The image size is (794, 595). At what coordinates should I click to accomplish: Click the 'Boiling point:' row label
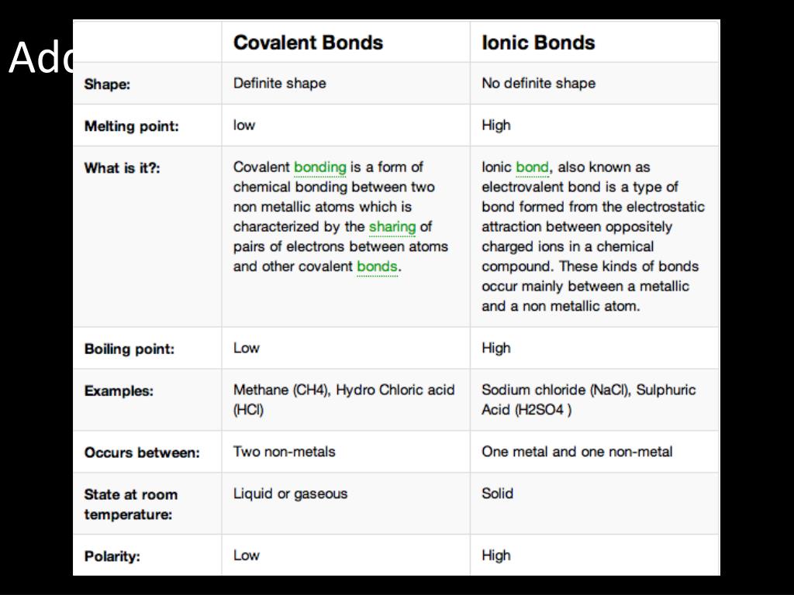pyautogui.click(x=129, y=349)
